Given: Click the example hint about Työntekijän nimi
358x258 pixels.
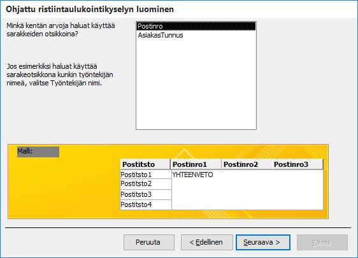Looking at the screenshot, I should point(60,75).
